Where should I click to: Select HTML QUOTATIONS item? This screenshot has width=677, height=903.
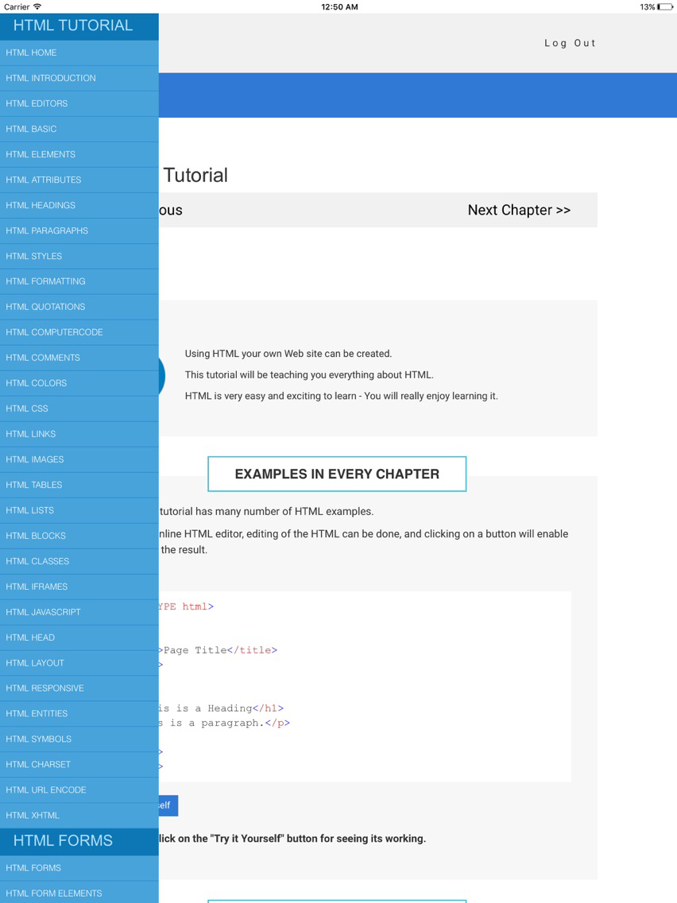(79, 306)
